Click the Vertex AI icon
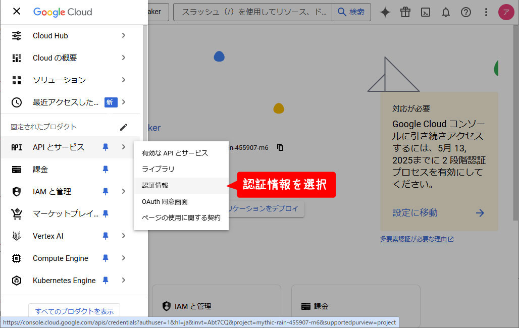This screenshot has width=519, height=328. coord(17,236)
